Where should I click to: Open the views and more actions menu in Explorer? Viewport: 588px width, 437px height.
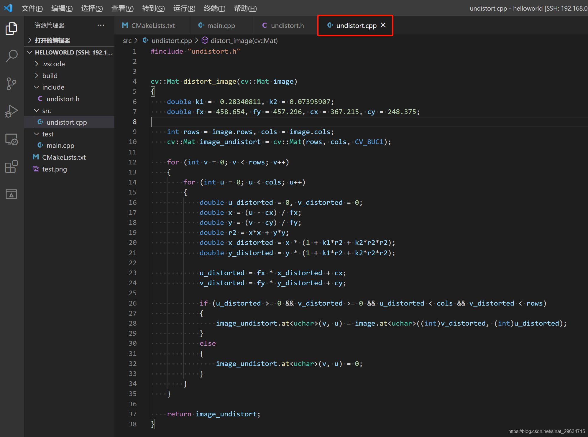coord(101,25)
